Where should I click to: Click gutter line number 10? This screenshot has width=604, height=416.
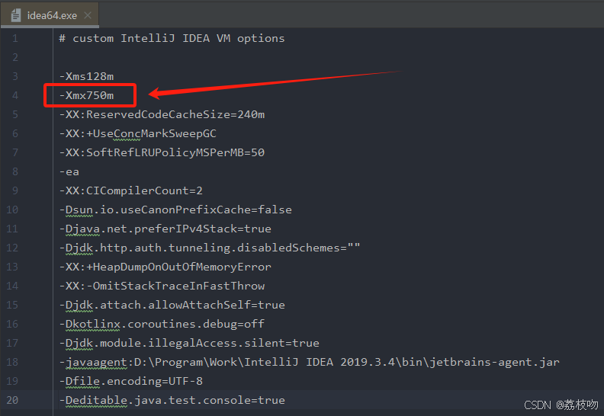[x=12, y=210]
